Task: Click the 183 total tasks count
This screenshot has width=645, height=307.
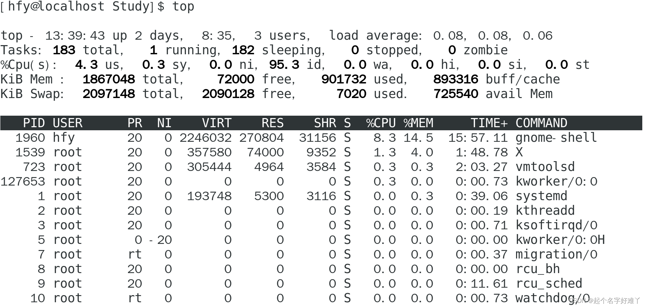Action: pos(64,50)
